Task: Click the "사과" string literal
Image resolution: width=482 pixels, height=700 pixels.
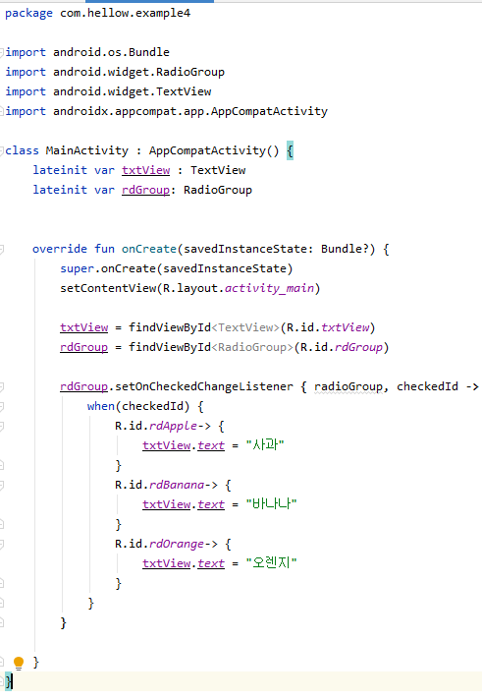Action: [x=265, y=445]
